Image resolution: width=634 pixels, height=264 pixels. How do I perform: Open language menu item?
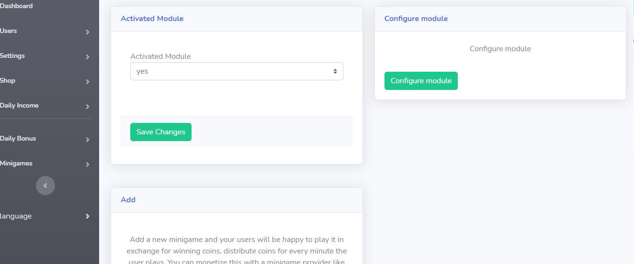click(x=16, y=216)
